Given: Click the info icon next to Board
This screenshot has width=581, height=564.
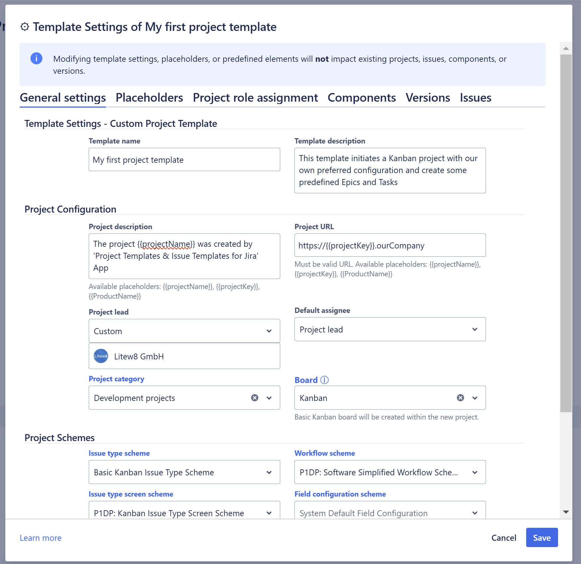Looking at the screenshot, I should [324, 380].
